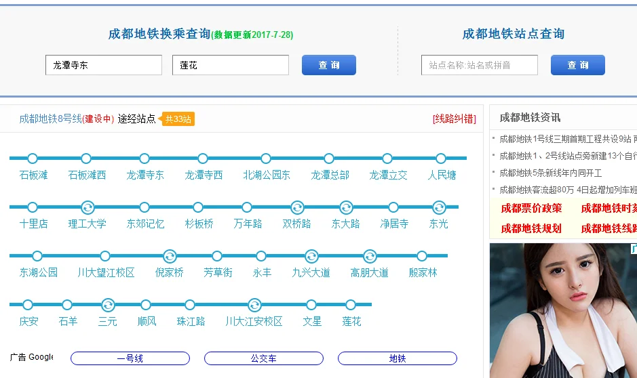
Task: Open news about 1号线三期首期工程
Action: click(x=568, y=139)
